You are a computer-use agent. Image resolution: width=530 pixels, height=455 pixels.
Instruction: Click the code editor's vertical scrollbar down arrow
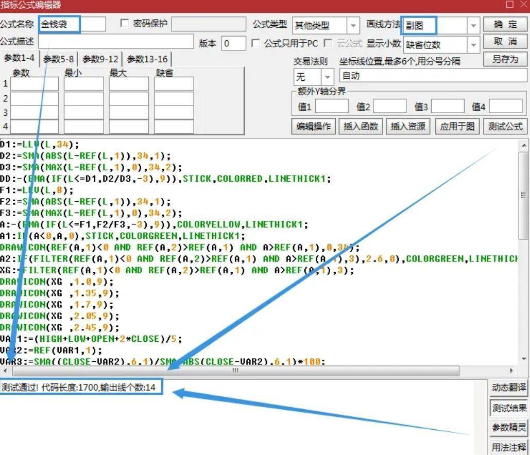tap(524, 359)
